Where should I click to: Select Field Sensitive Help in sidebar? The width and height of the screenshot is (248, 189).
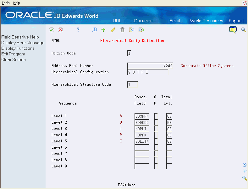(20, 37)
